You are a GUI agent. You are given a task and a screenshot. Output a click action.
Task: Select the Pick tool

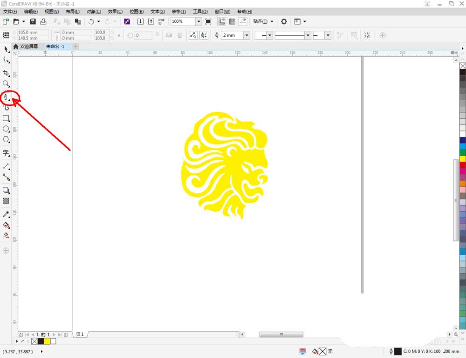coord(6,49)
